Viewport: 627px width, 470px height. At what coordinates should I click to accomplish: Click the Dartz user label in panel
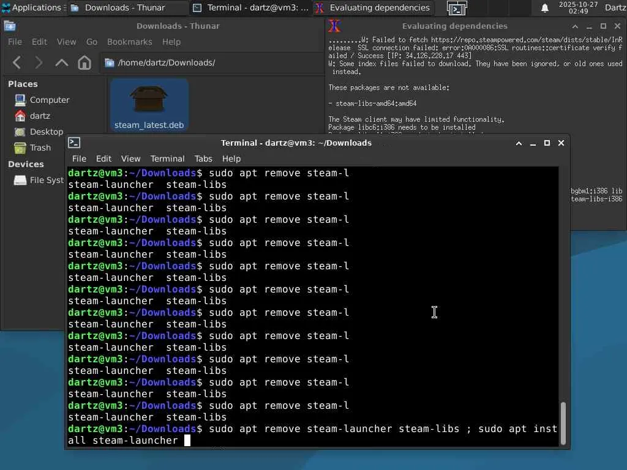tap(615, 7)
